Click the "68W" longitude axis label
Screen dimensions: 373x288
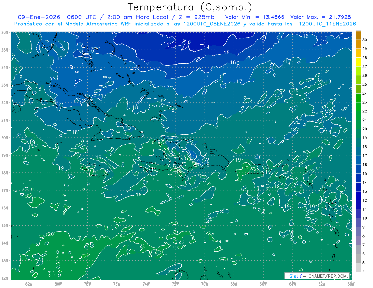click(234, 284)
